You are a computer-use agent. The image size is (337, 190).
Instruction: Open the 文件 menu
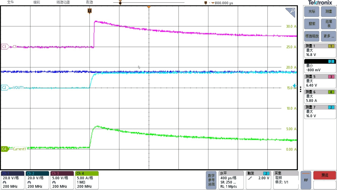(11, 2)
